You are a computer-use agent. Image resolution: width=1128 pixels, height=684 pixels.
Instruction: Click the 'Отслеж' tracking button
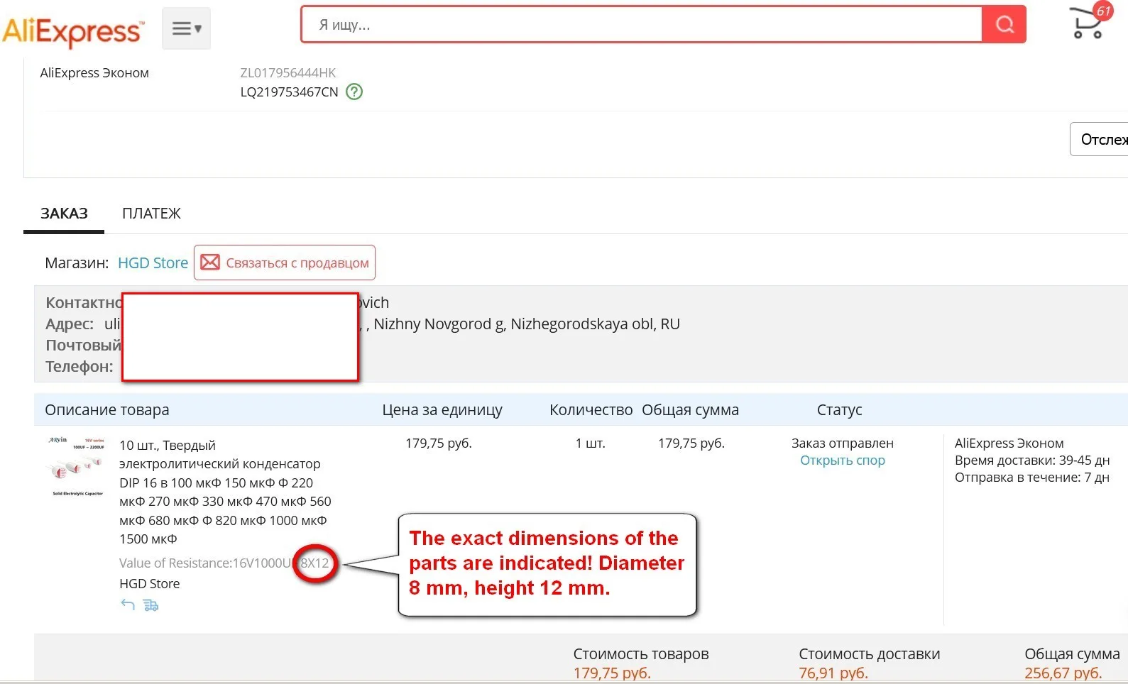[1100, 139]
